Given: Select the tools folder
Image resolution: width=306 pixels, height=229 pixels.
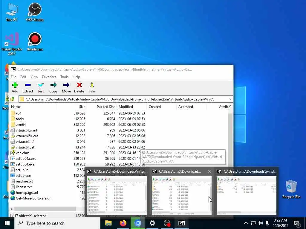Looking at the screenshot, I should coord(19,119).
